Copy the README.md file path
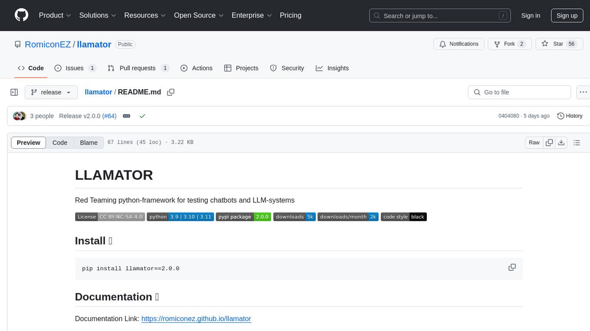590x331 pixels. click(171, 92)
